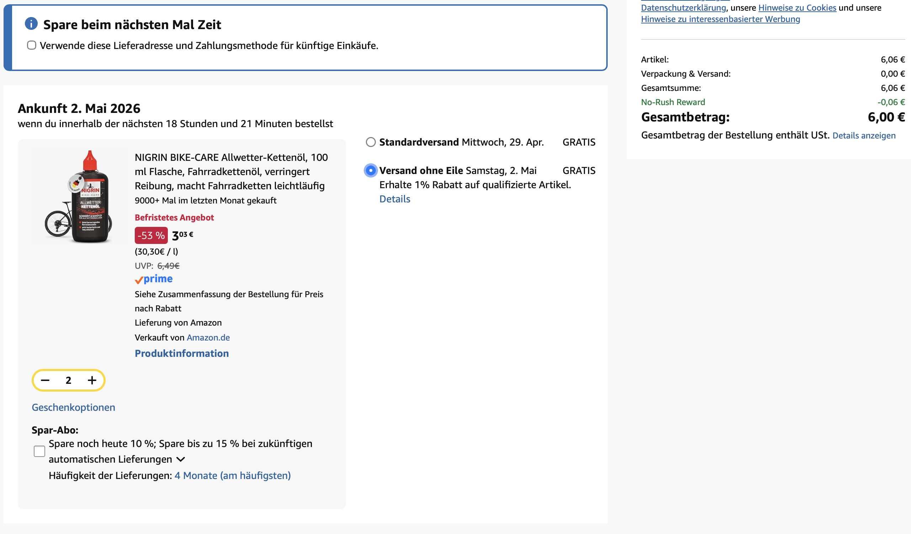The image size is (911, 534).
Task: Expand the Spar-Abo savings details chevron
Action: [x=181, y=459]
